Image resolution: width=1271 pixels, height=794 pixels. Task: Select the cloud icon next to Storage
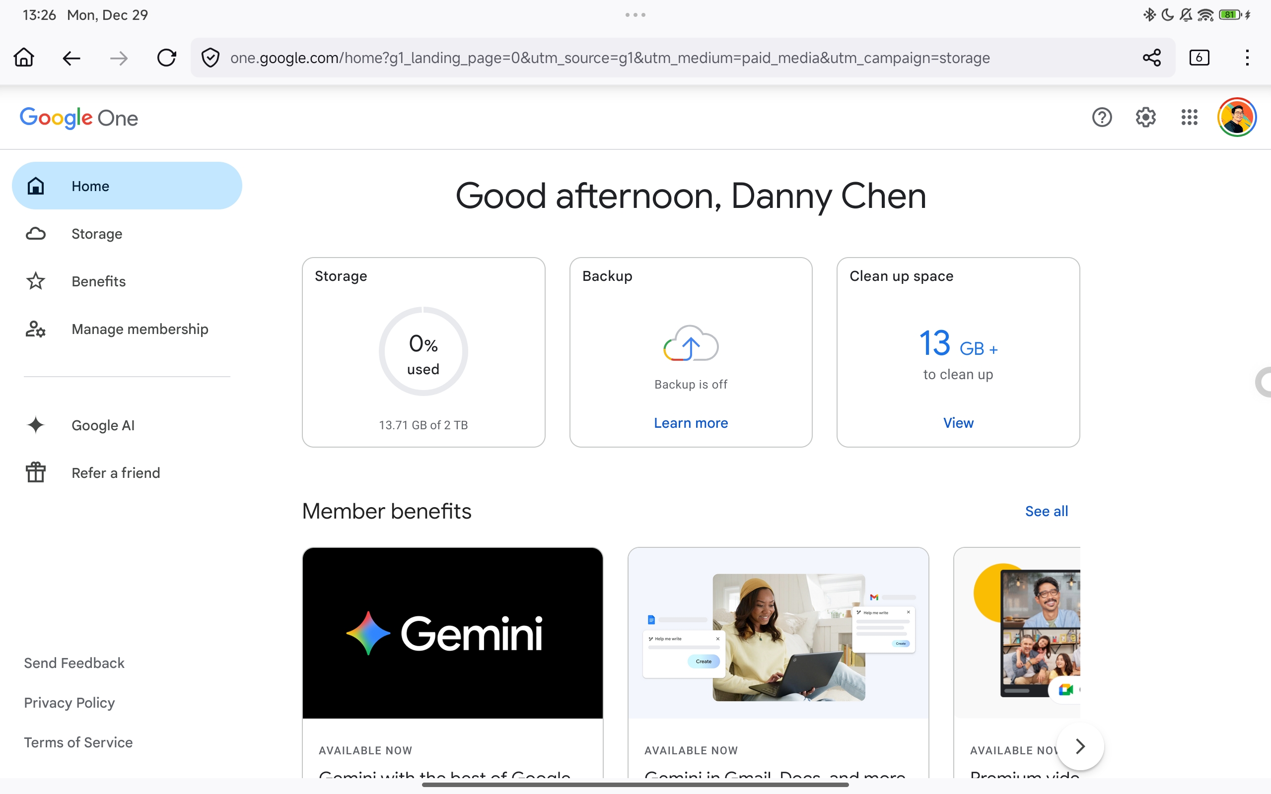click(x=35, y=233)
